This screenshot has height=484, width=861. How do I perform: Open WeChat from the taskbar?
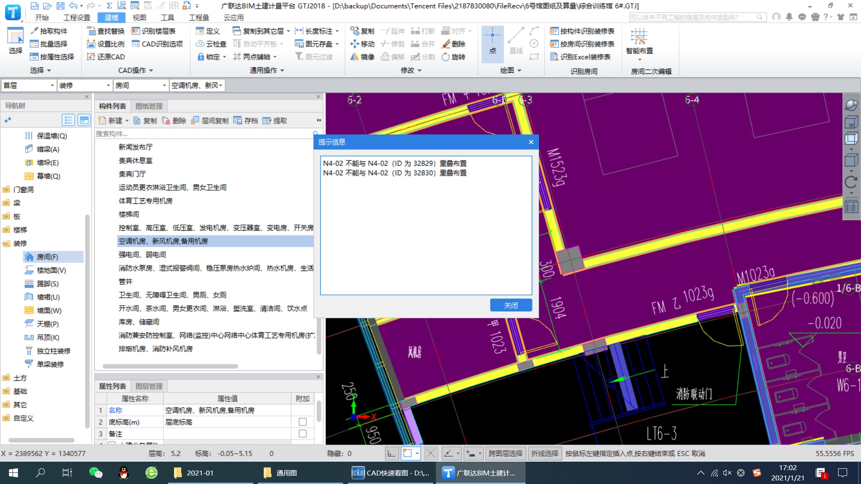click(x=96, y=473)
